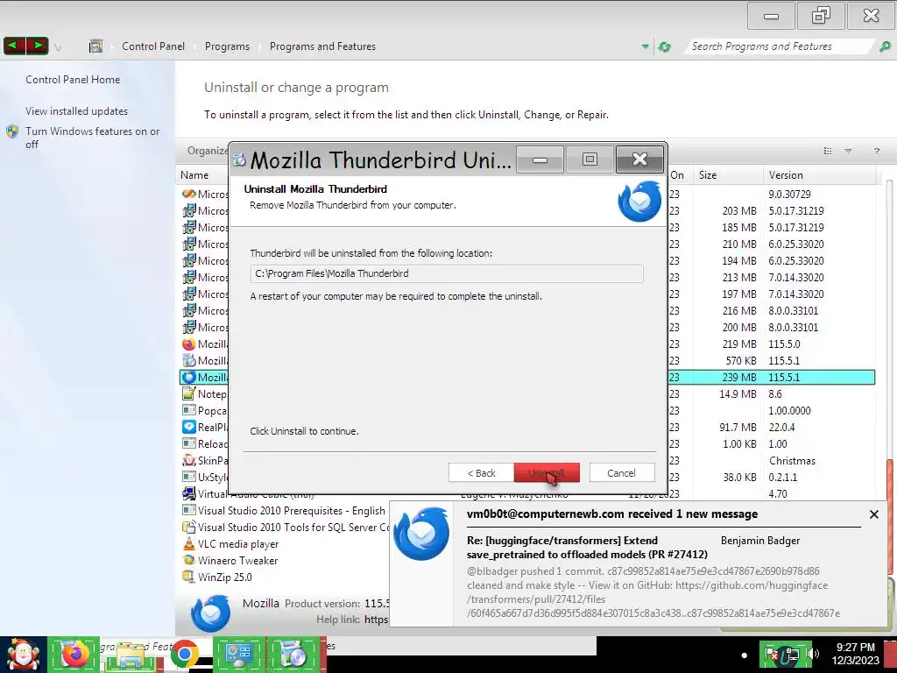Click the 203 MB size cell
This screenshot has height=673, width=897.
pos(739,210)
